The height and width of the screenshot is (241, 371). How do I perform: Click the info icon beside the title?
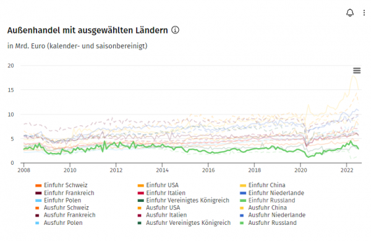(x=175, y=30)
